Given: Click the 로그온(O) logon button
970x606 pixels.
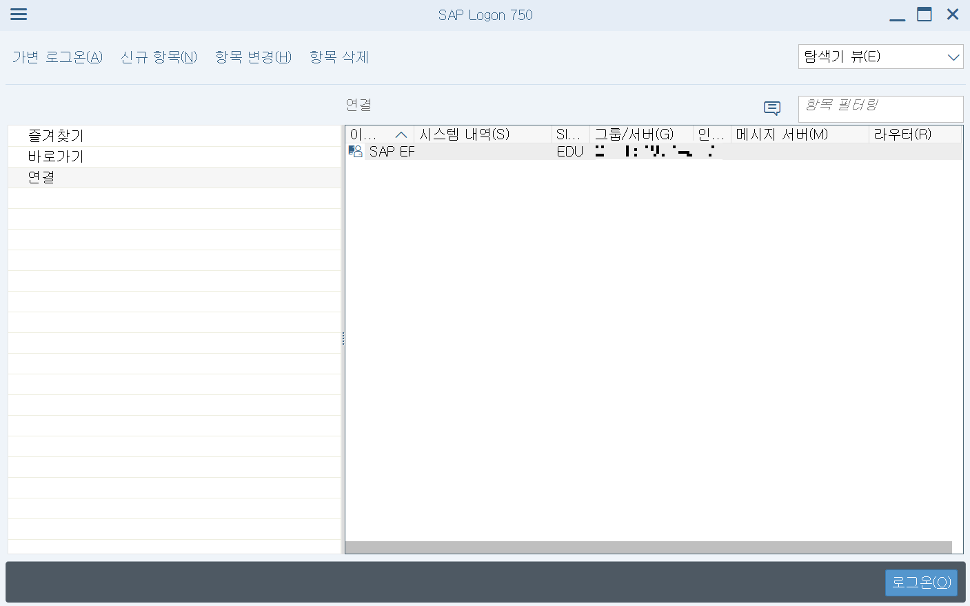Looking at the screenshot, I should click(x=921, y=583).
